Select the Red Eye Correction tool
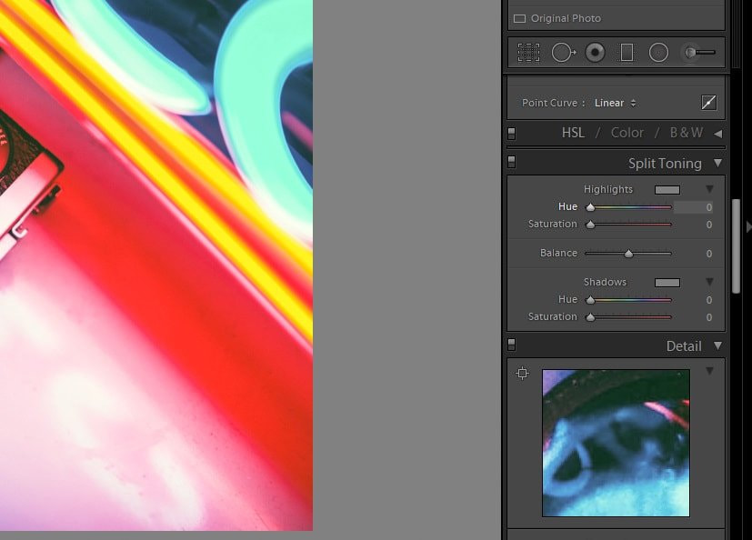The width and height of the screenshot is (752, 540). point(596,52)
